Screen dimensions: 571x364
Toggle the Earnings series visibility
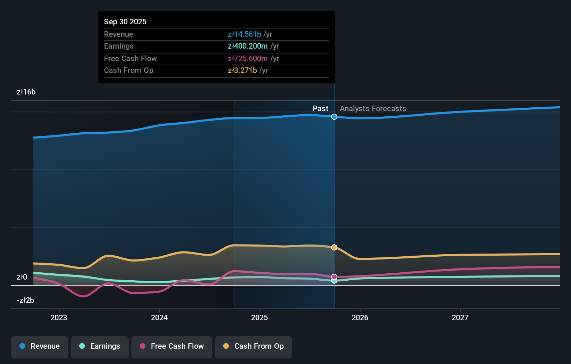click(x=100, y=347)
